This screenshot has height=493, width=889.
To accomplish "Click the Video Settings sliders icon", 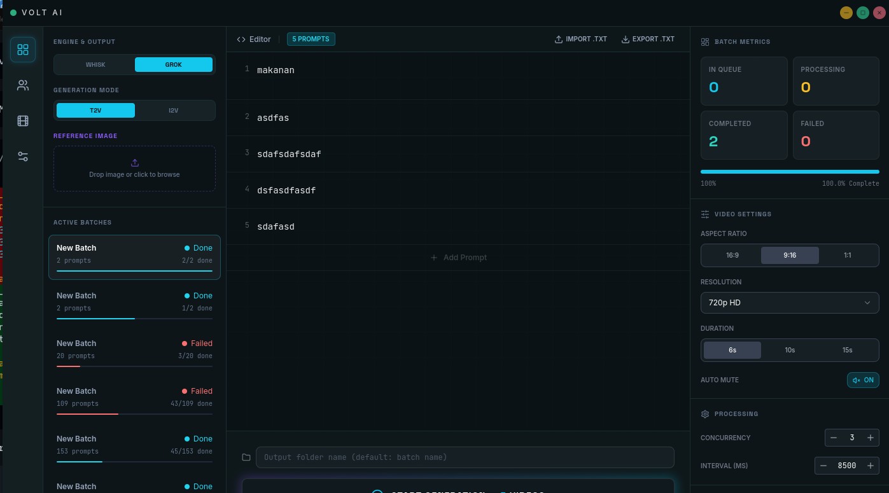I will (705, 214).
